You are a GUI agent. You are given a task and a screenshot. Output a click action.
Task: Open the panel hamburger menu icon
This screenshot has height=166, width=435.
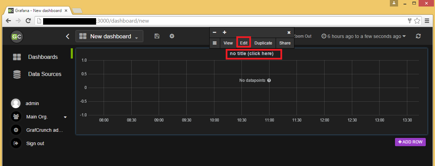tap(214, 43)
